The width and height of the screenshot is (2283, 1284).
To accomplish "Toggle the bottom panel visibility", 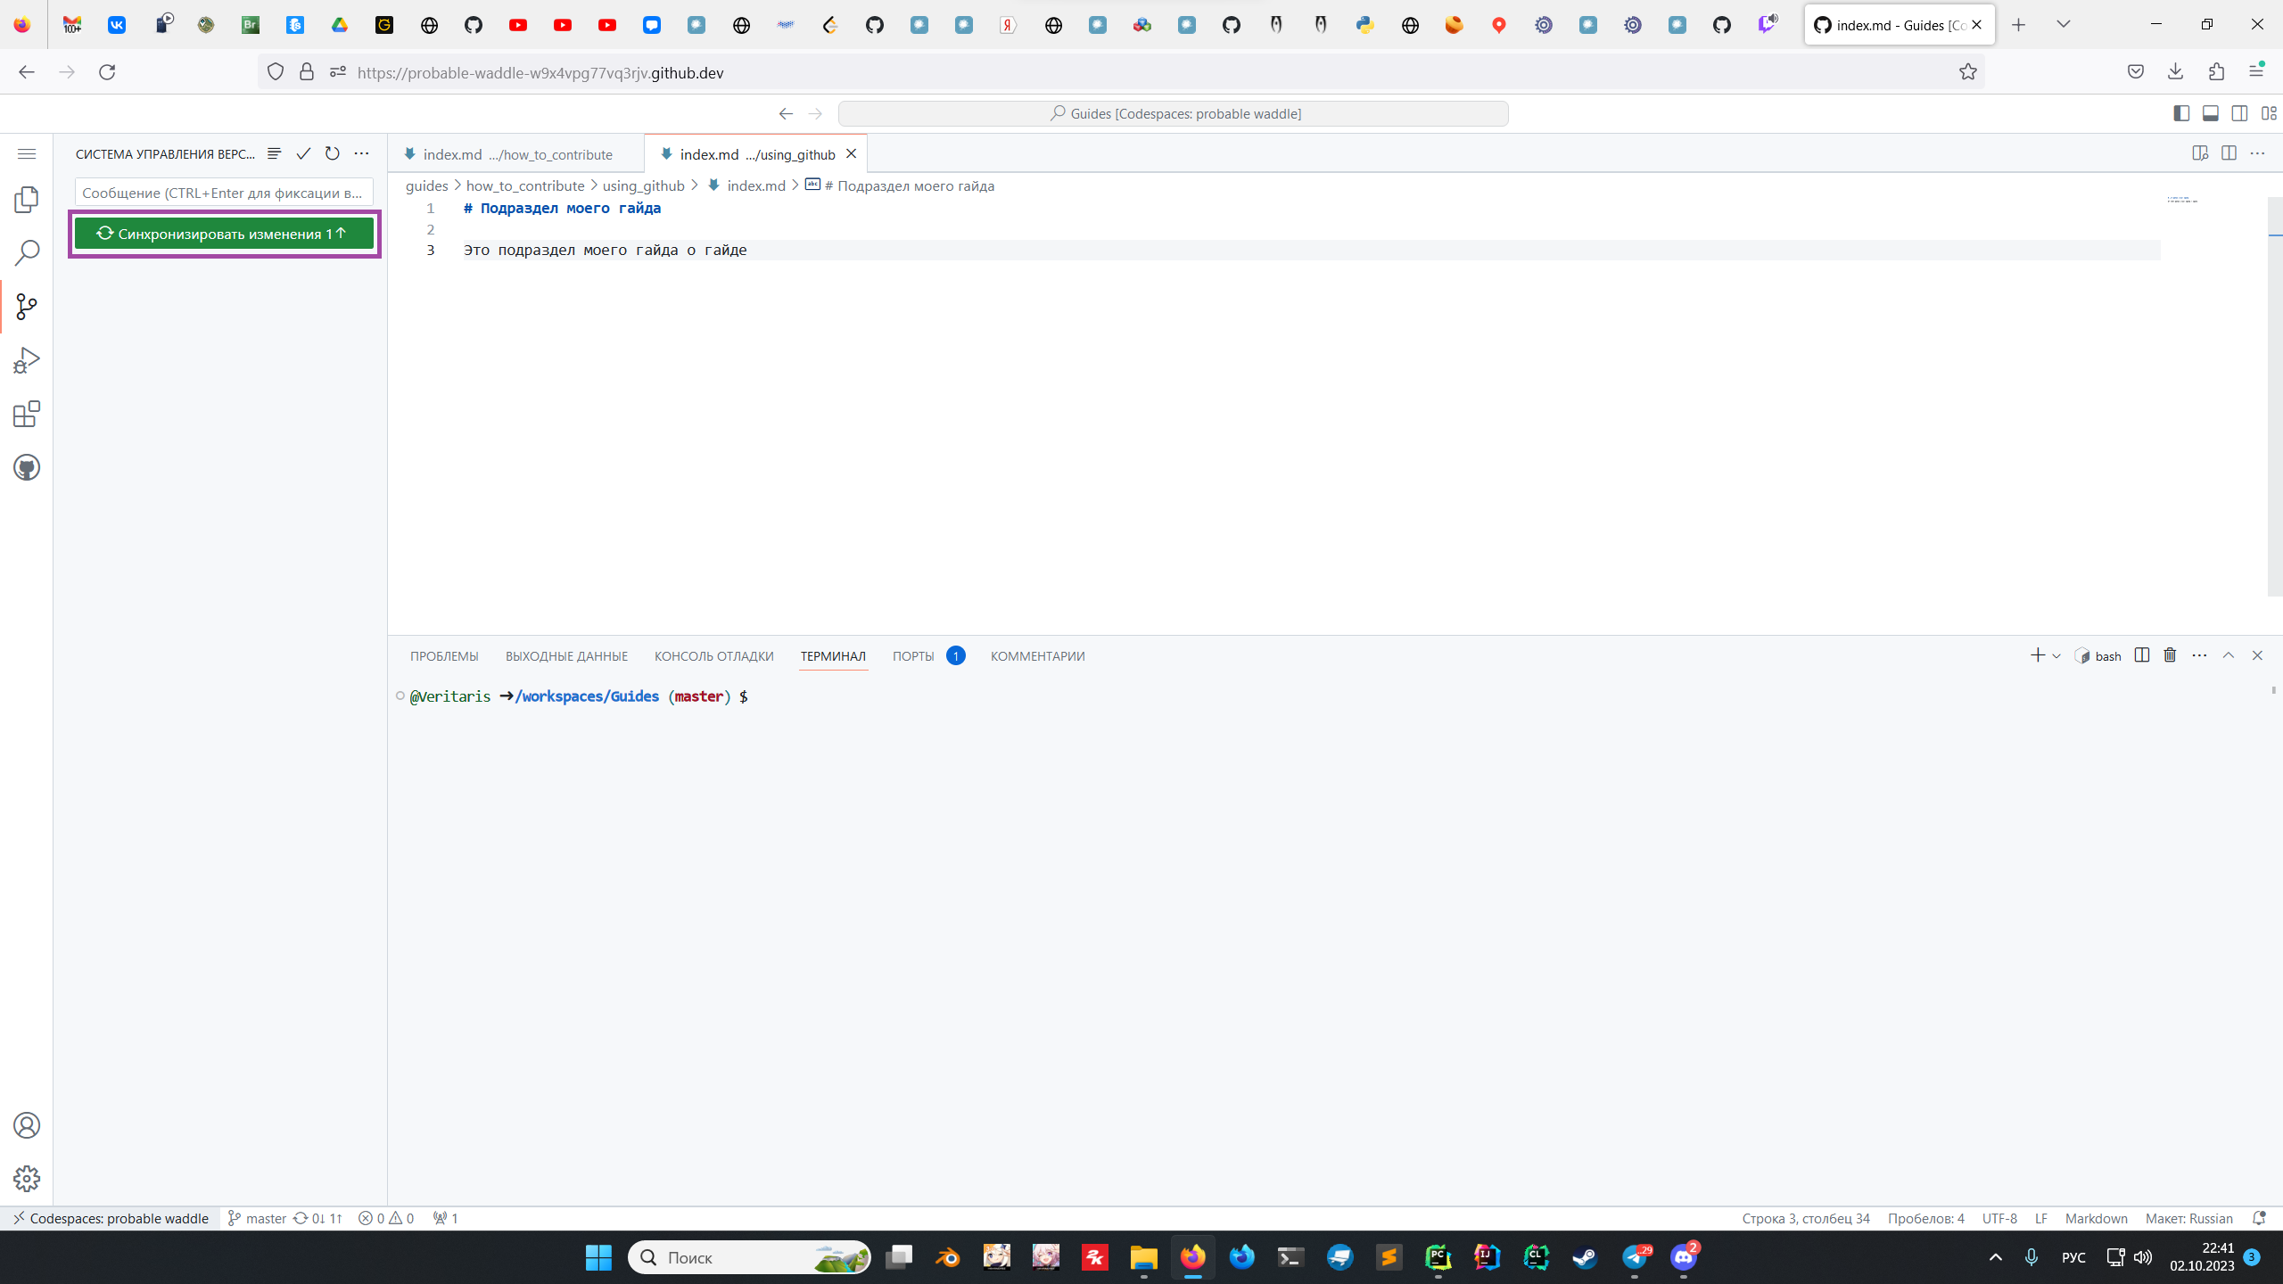I will tap(2210, 113).
